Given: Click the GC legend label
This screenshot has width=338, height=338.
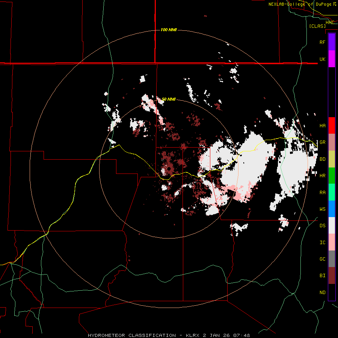Looking at the screenshot, I should 322,259.
